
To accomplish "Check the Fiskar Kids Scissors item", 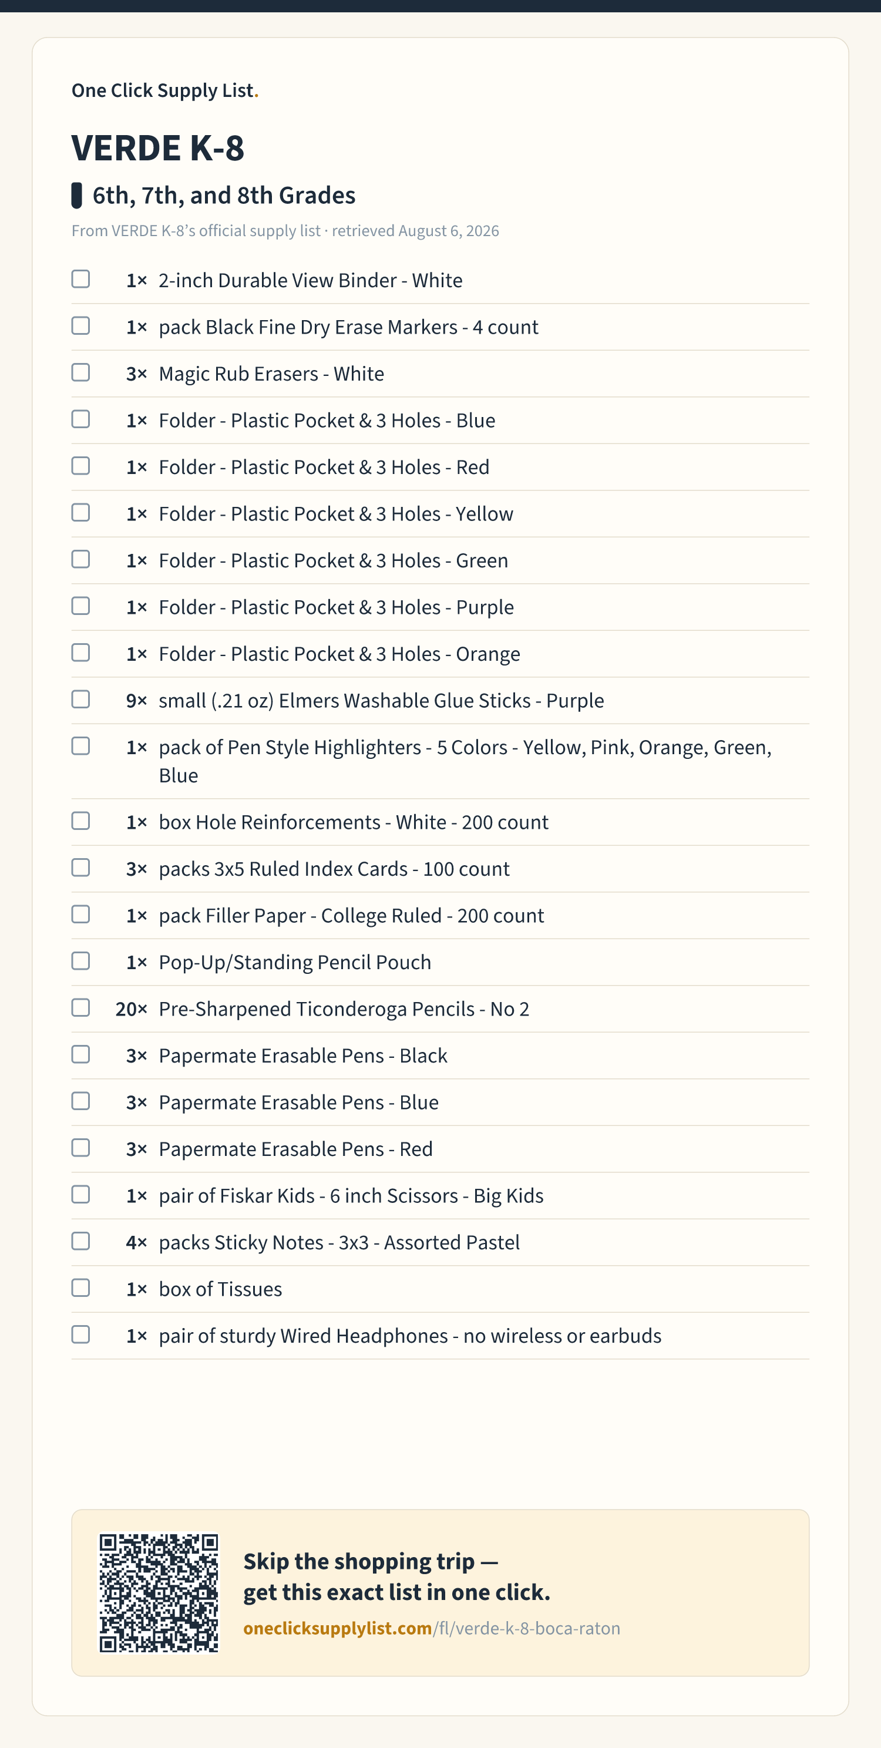I will [x=81, y=1195].
